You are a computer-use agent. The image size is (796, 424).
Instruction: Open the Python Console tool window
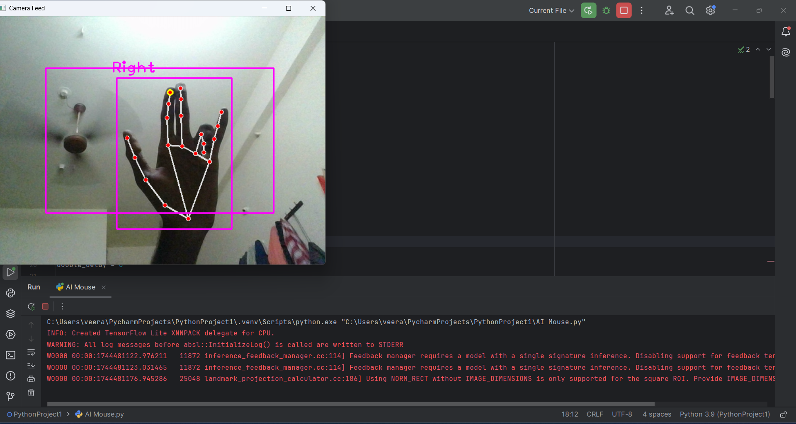pos(10,293)
